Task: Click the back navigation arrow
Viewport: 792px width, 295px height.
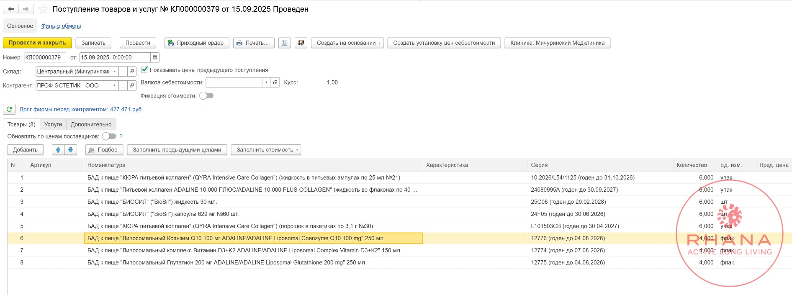Action: coord(11,9)
